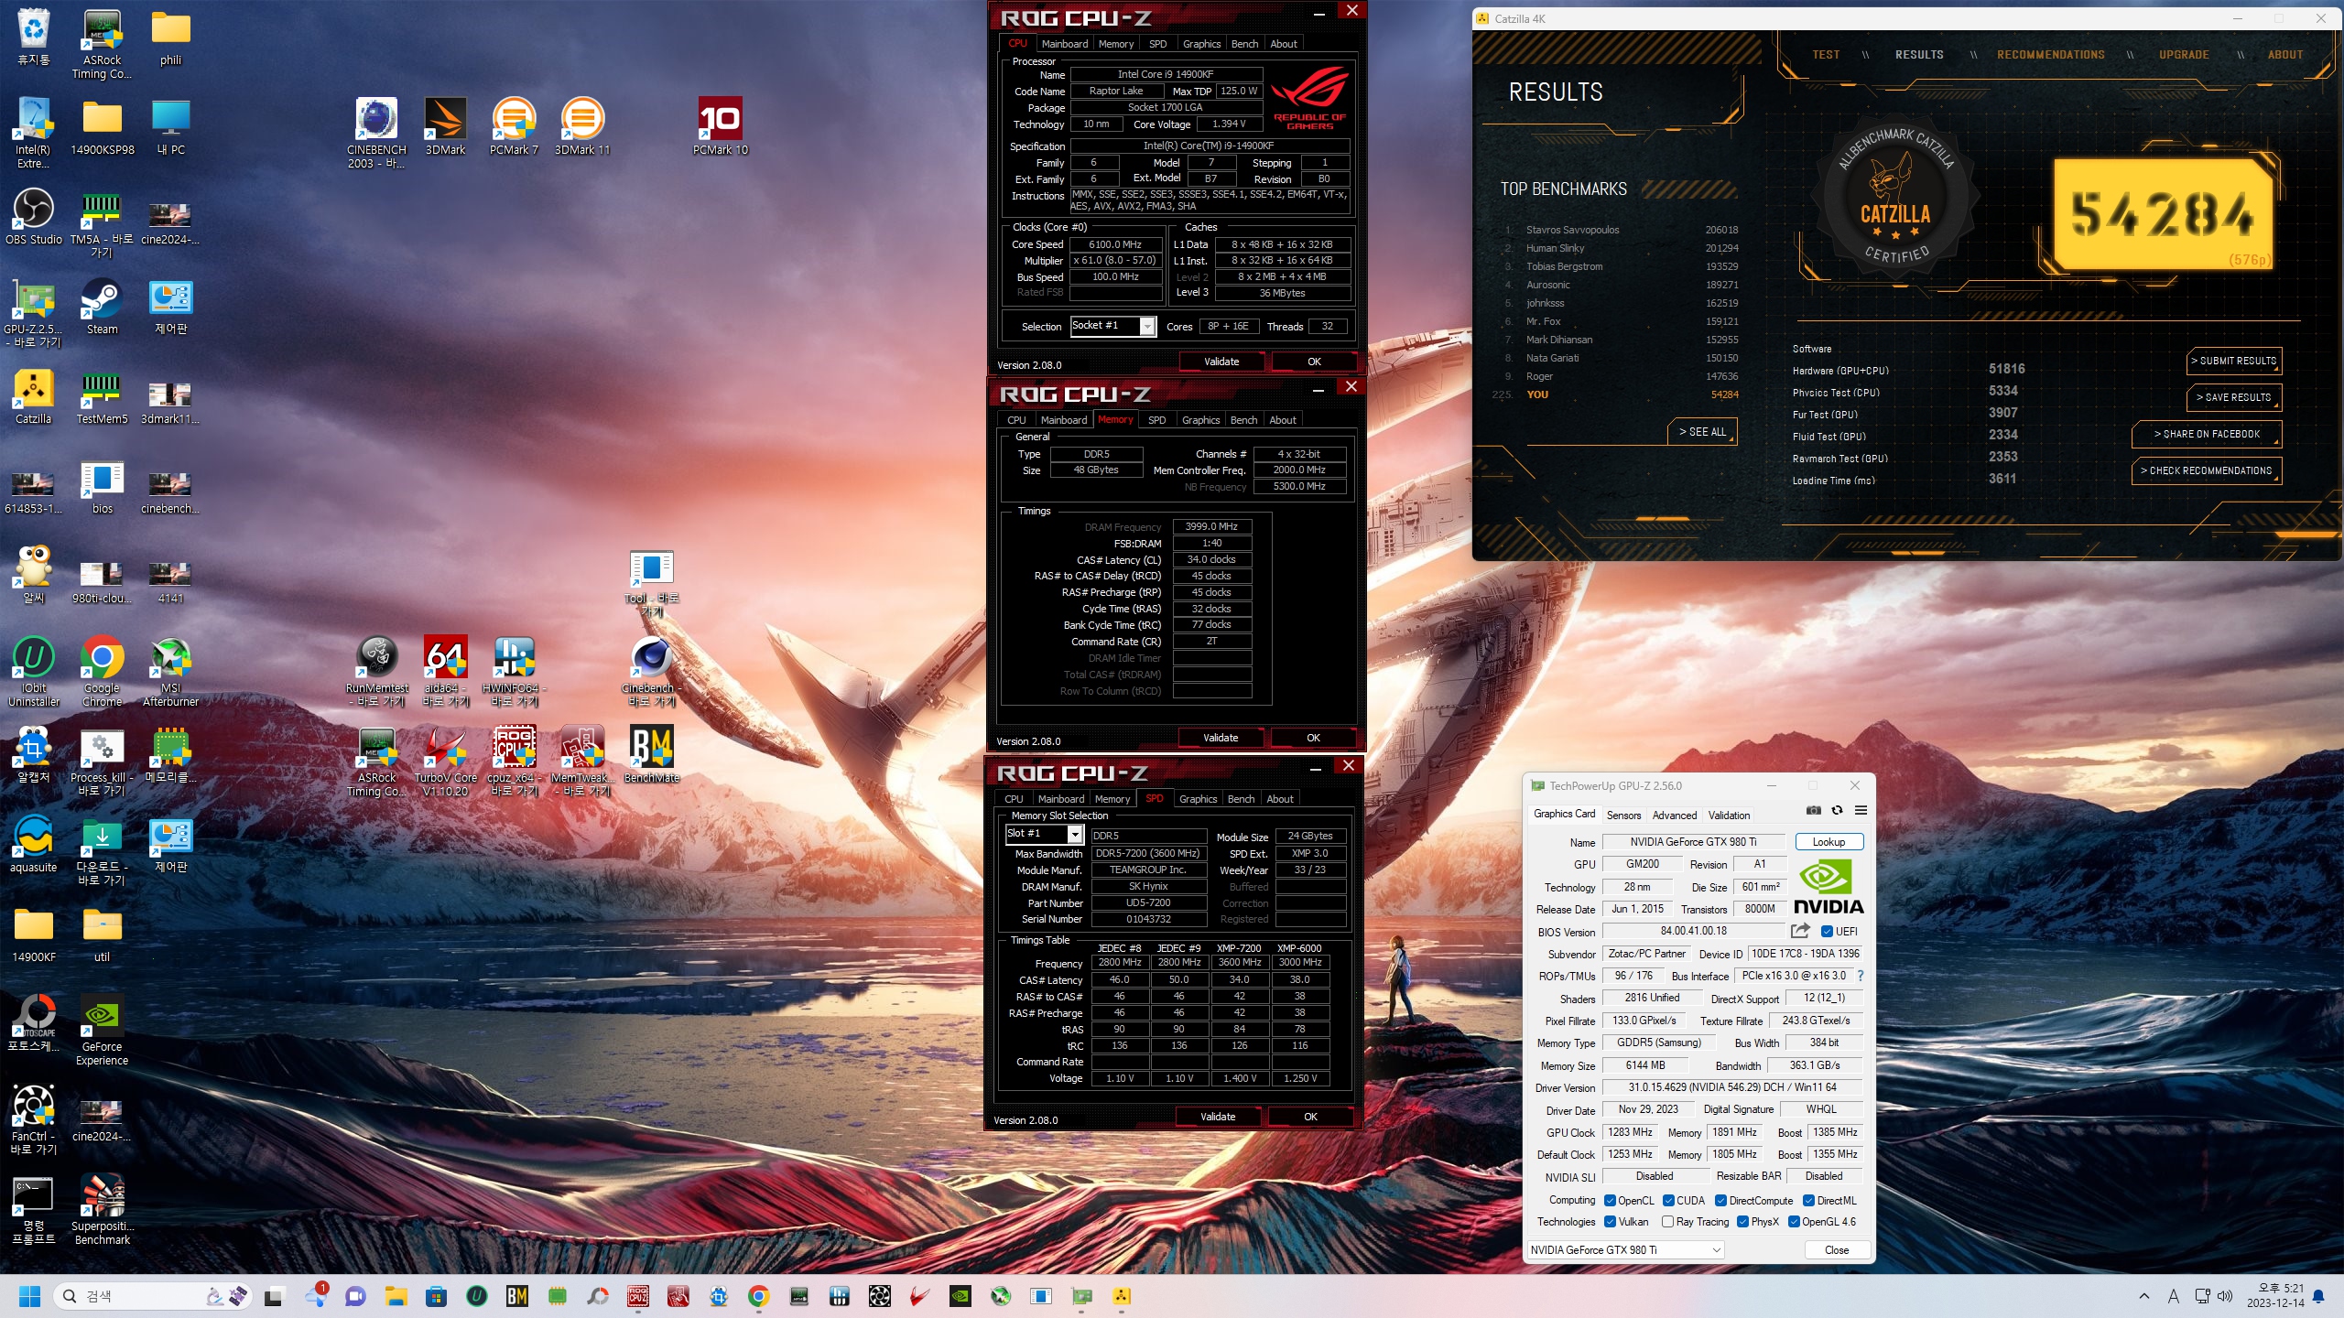
Task: Switch to Mainboard tab in top CPU-Z window
Action: coord(1065,44)
